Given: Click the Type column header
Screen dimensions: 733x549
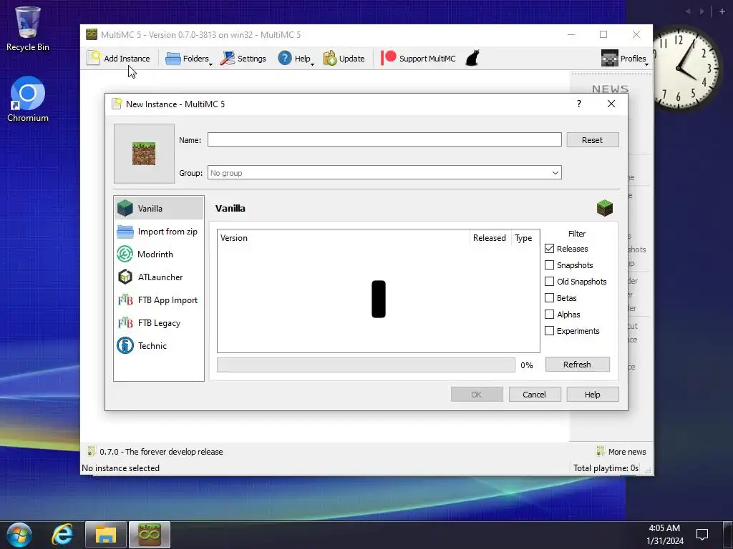Looking at the screenshot, I should pyautogui.click(x=525, y=237).
